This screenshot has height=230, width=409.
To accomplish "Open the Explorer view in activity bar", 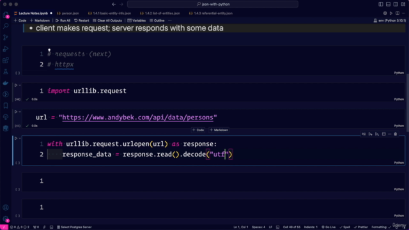I will point(6,15).
